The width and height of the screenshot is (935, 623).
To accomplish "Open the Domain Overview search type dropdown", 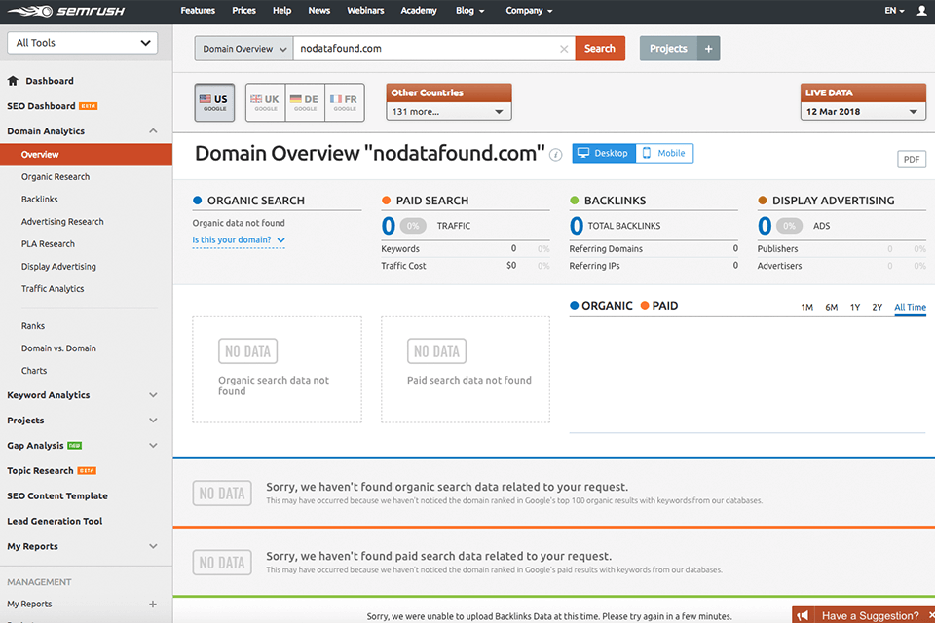I will point(243,49).
